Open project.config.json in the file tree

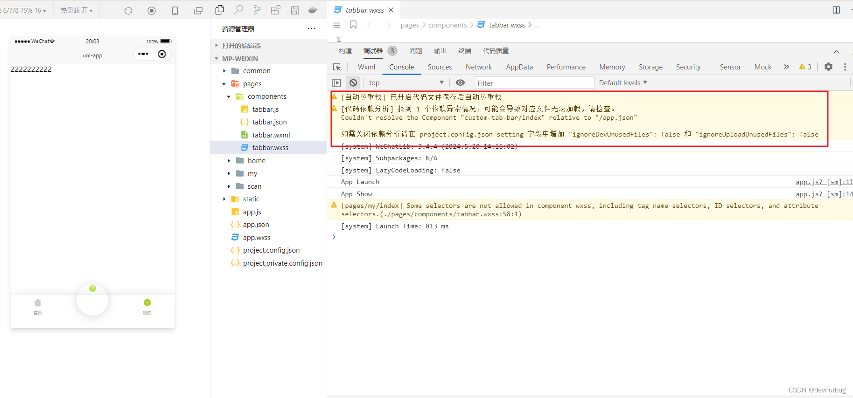[x=271, y=250]
